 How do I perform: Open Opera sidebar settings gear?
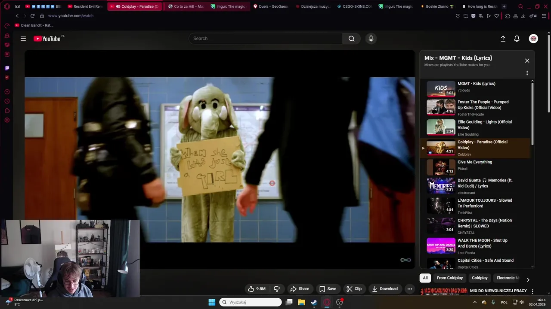pyautogui.click(x=7, y=120)
